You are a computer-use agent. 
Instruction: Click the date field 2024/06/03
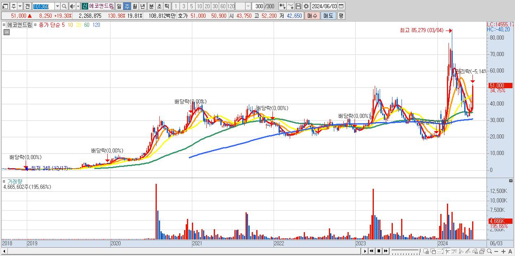324,6
